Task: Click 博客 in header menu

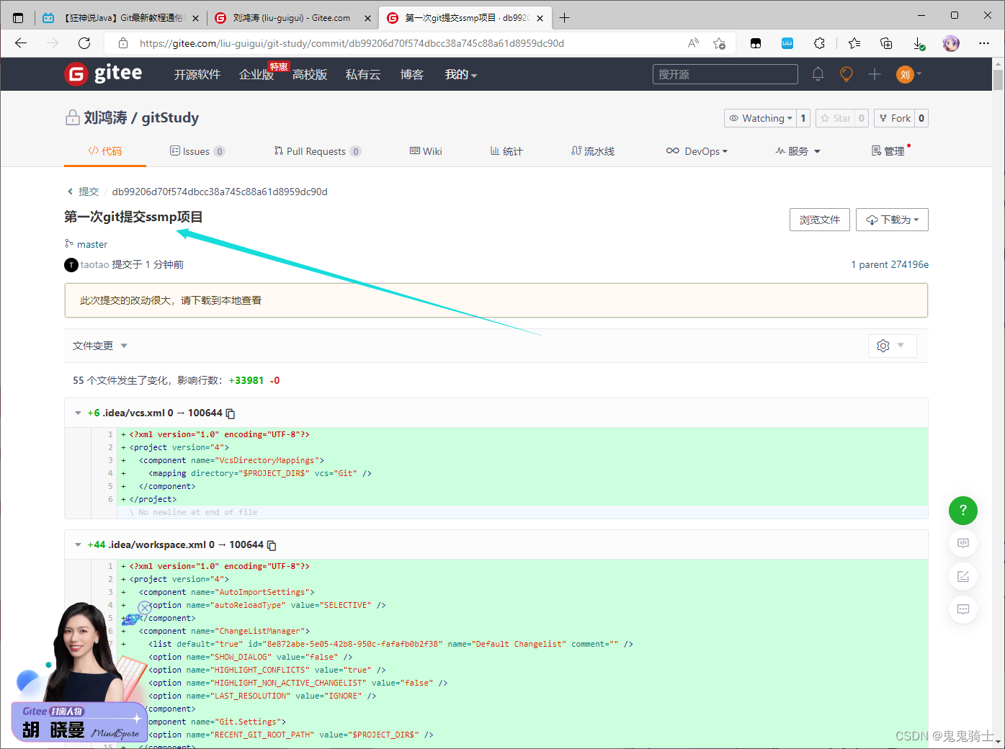Action: coord(412,74)
